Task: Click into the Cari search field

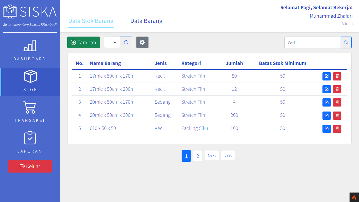Action: (312, 43)
